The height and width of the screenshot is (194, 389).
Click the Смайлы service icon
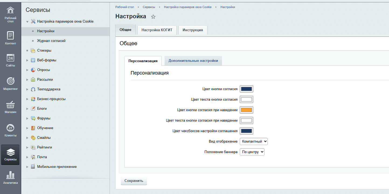point(33,137)
